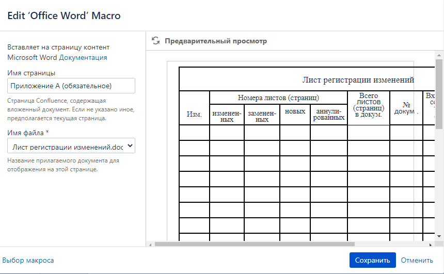
Task: Click the preview scroll up arrow
Action: tap(439, 55)
